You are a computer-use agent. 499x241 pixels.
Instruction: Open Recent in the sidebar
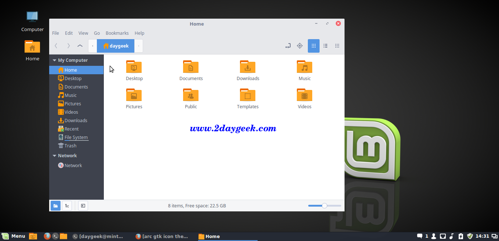point(76,129)
